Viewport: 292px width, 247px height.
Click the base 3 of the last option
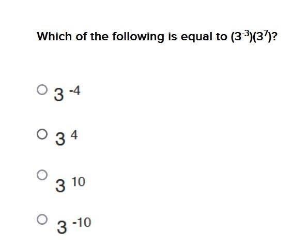(x=62, y=227)
